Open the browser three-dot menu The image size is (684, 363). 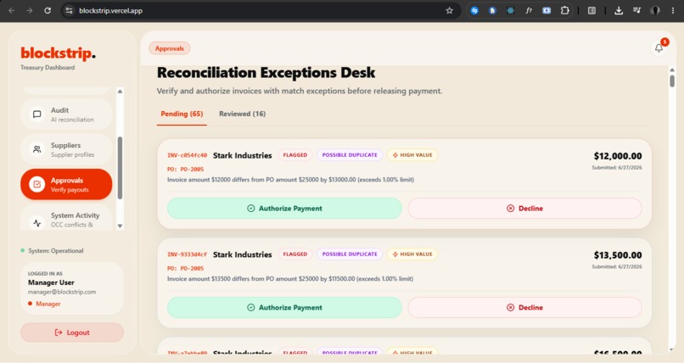click(x=673, y=10)
